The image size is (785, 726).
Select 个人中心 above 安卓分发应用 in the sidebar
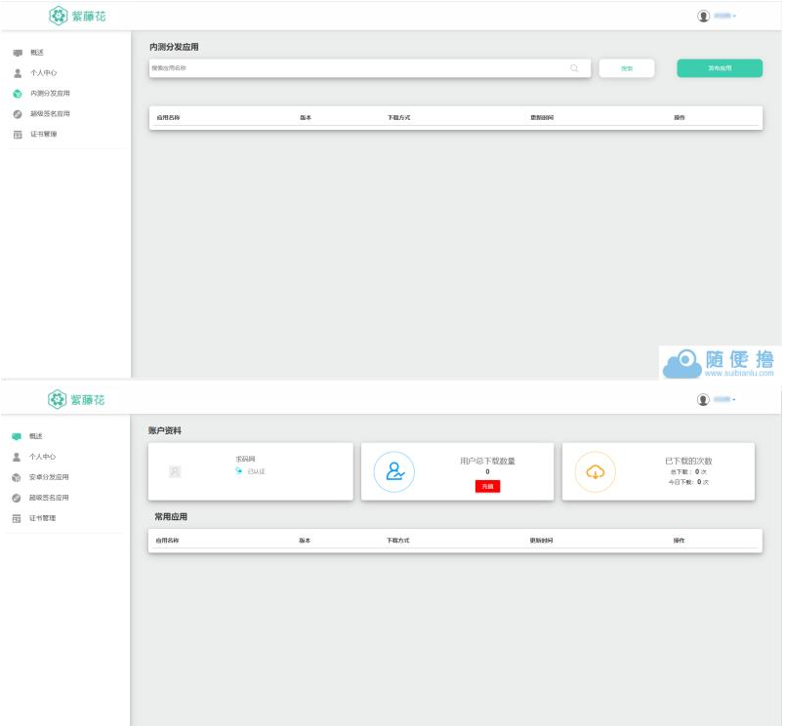tap(42, 457)
